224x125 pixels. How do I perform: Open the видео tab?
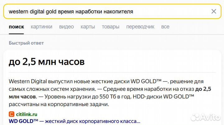pos(67,27)
